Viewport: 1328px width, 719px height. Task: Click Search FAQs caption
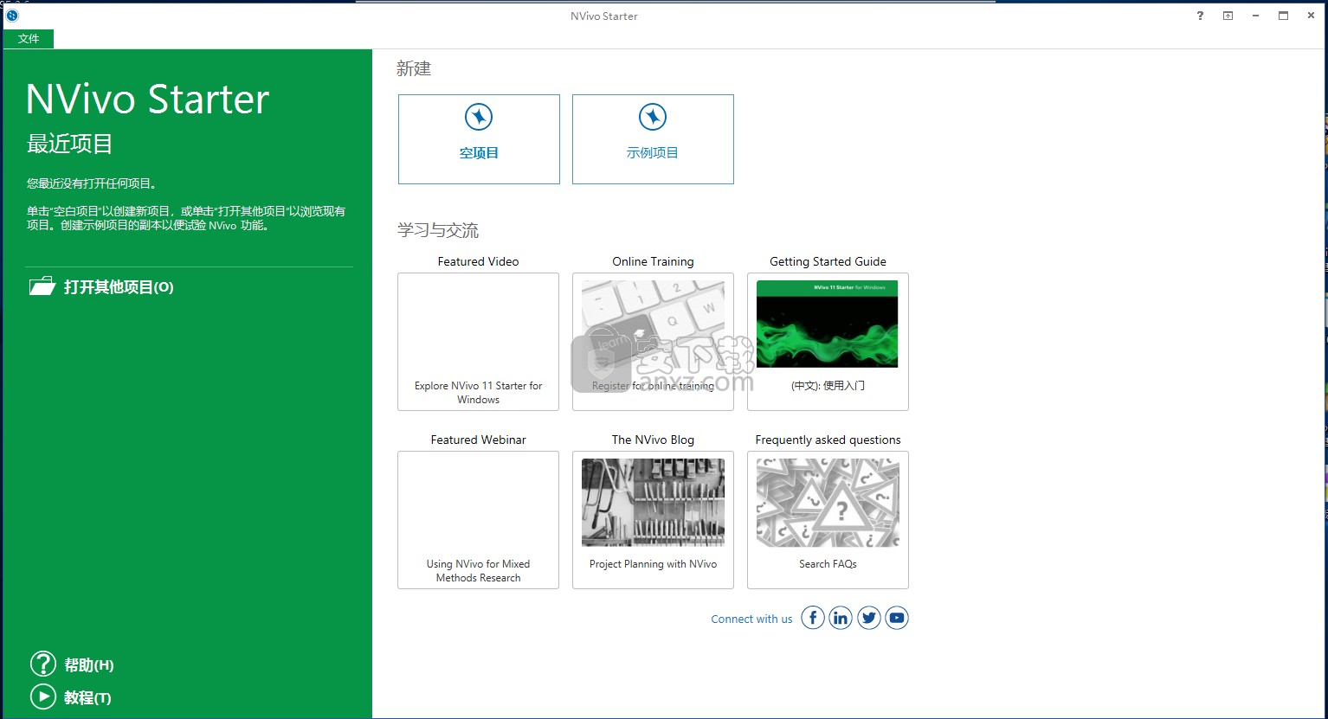coord(828,564)
